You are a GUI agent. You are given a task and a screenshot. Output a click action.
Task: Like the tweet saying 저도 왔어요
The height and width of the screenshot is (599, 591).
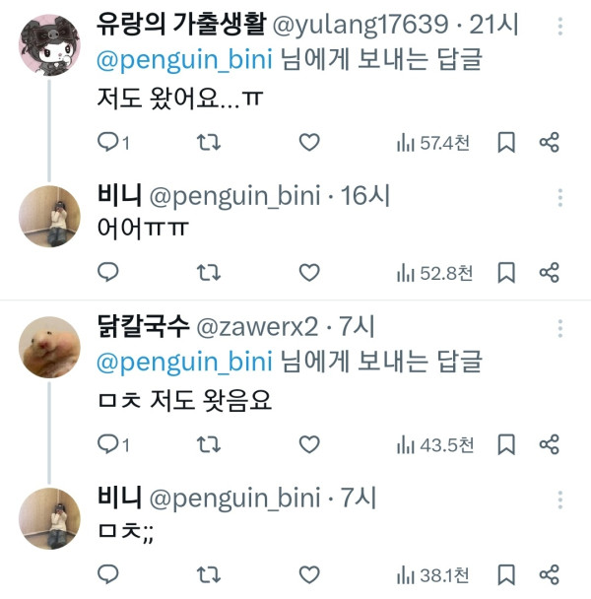(309, 143)
